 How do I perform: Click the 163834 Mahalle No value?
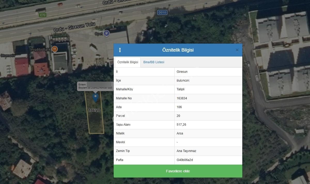182,98
